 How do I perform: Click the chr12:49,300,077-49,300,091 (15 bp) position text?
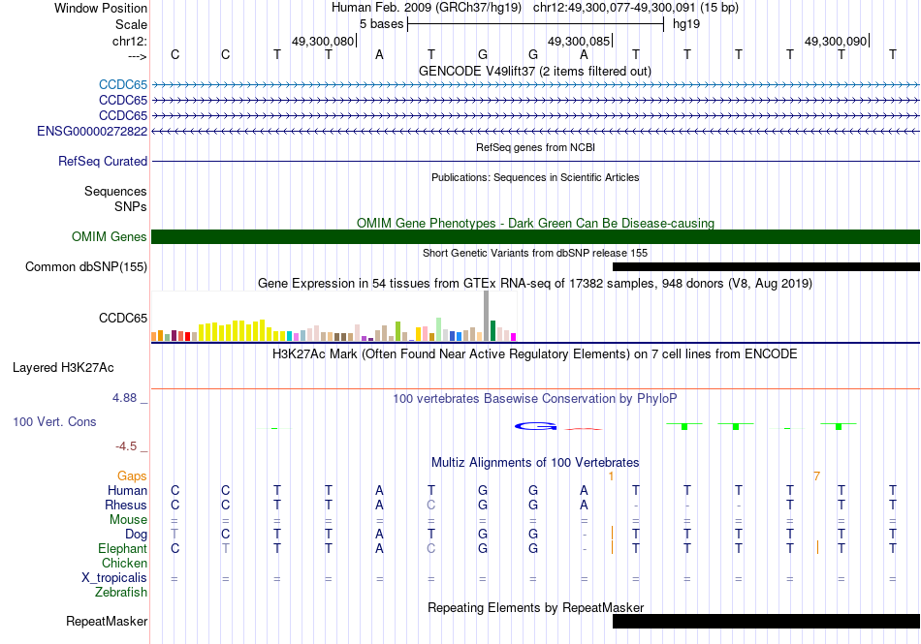point(636,8)
